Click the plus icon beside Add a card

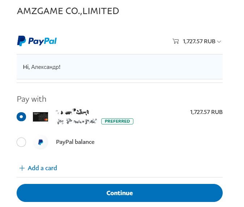pos(22,168)
